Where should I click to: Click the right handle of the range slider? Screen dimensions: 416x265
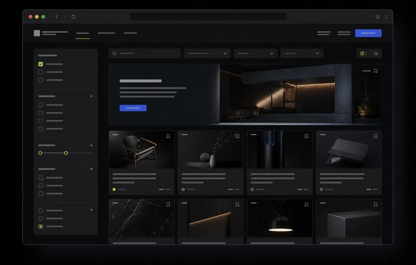coord(66,153)
